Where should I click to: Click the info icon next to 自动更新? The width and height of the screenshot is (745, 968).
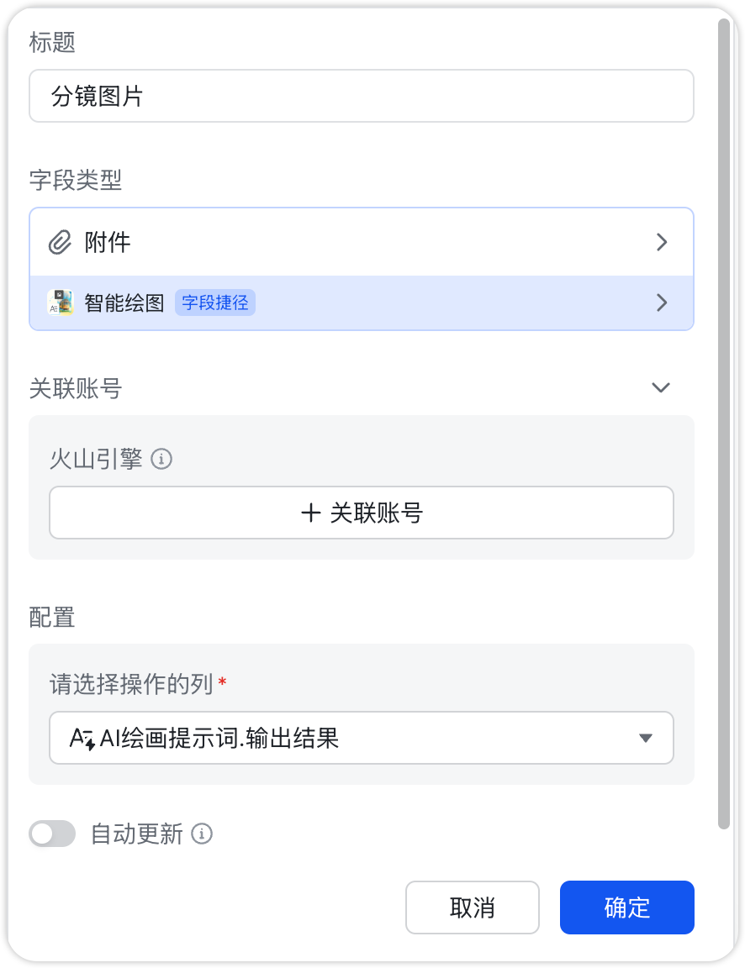point(201,834)
